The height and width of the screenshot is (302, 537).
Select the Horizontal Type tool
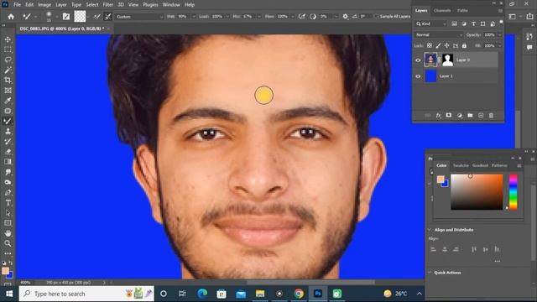(x=8, y=203)
